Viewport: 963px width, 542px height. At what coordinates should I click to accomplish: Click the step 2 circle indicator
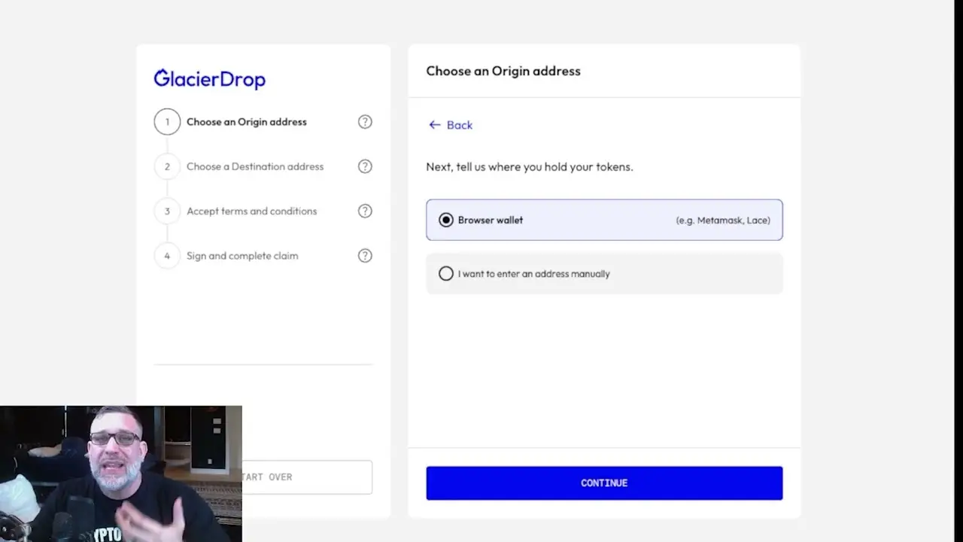point(167,166)
